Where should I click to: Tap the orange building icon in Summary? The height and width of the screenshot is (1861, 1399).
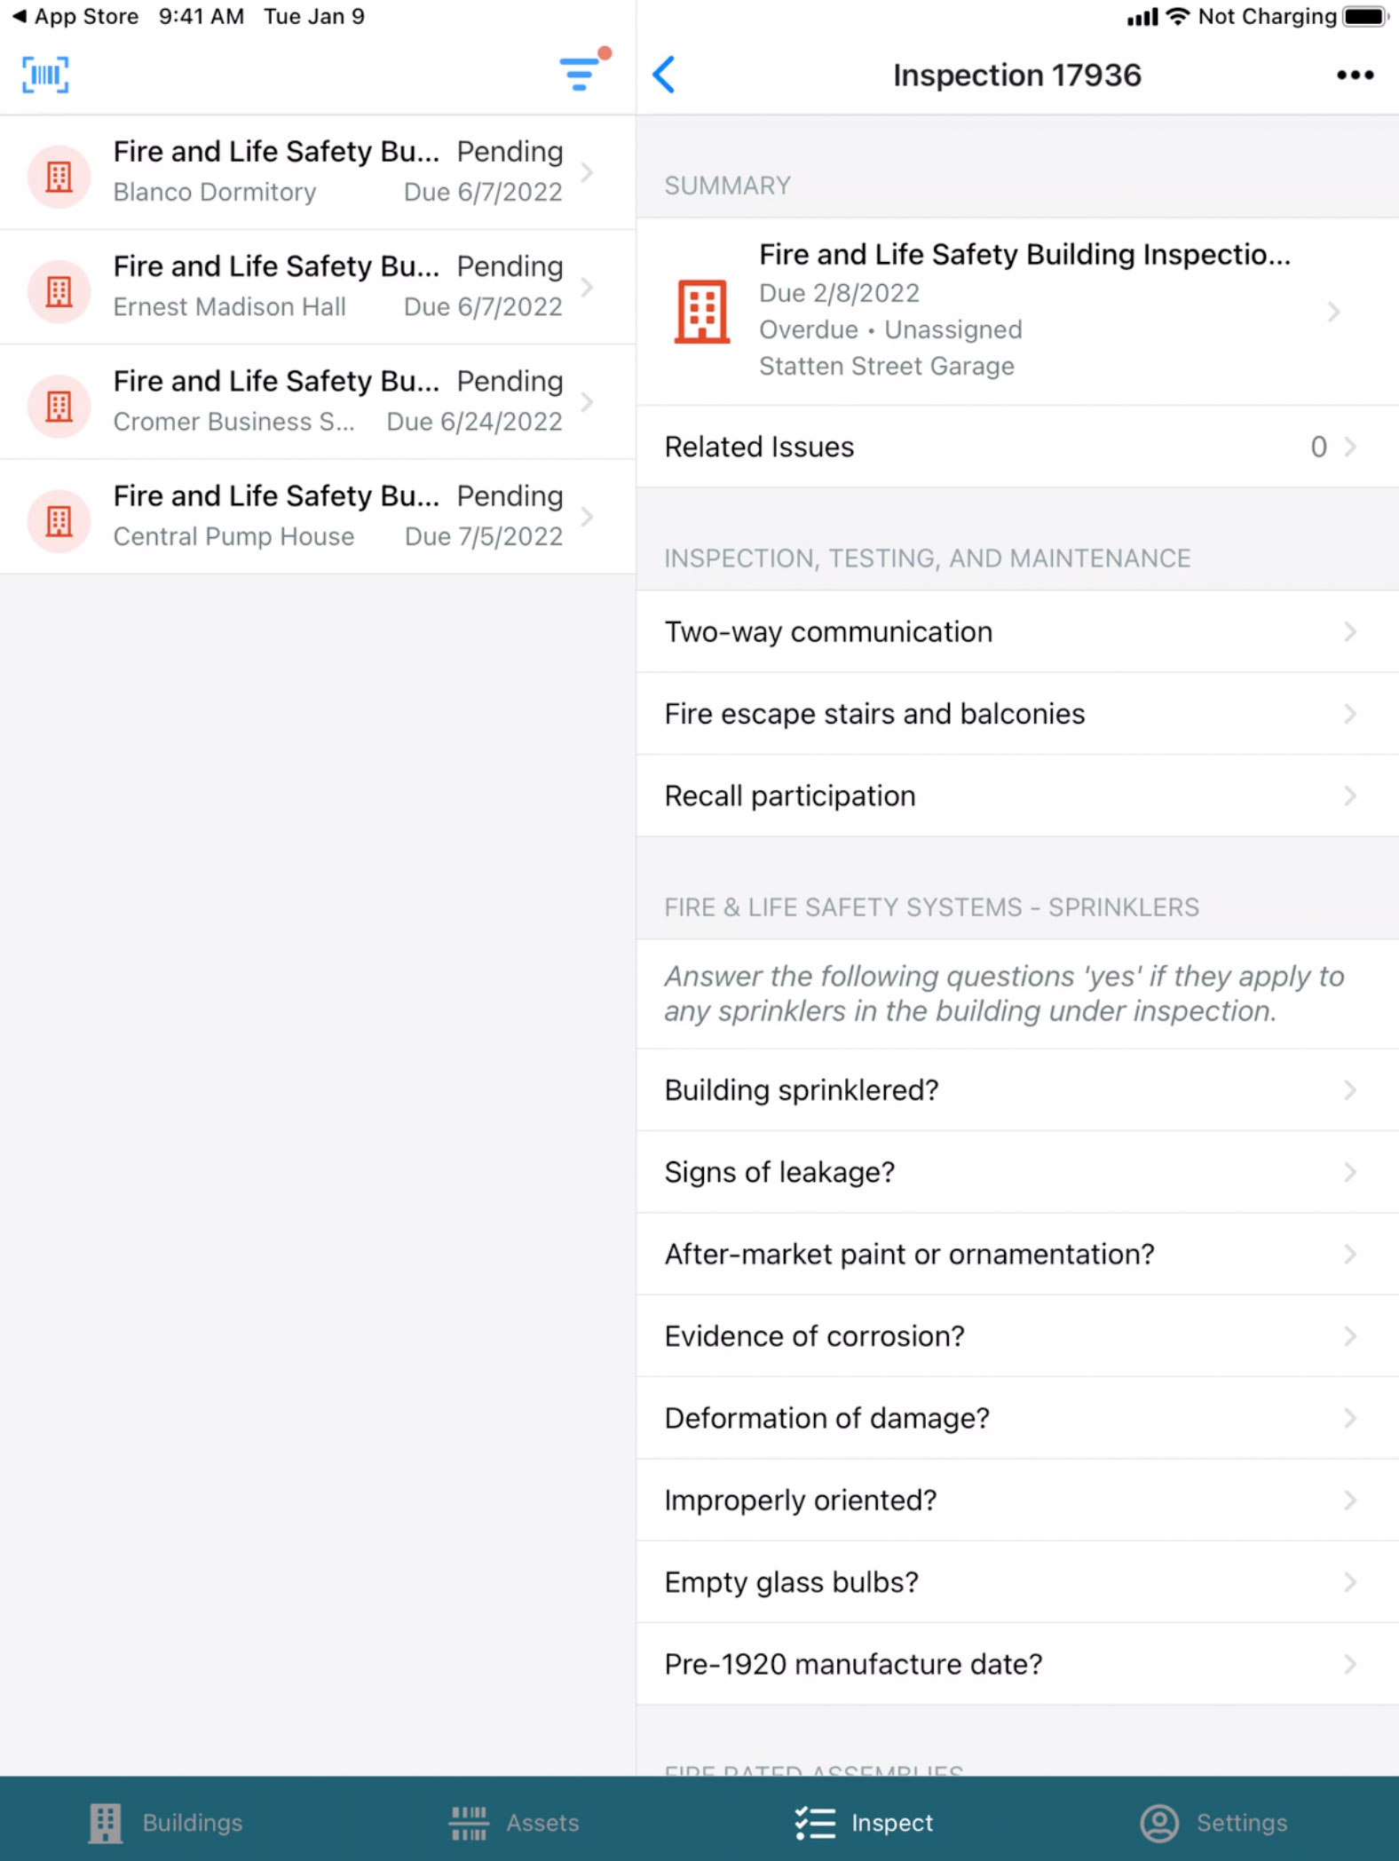[702, 311]
